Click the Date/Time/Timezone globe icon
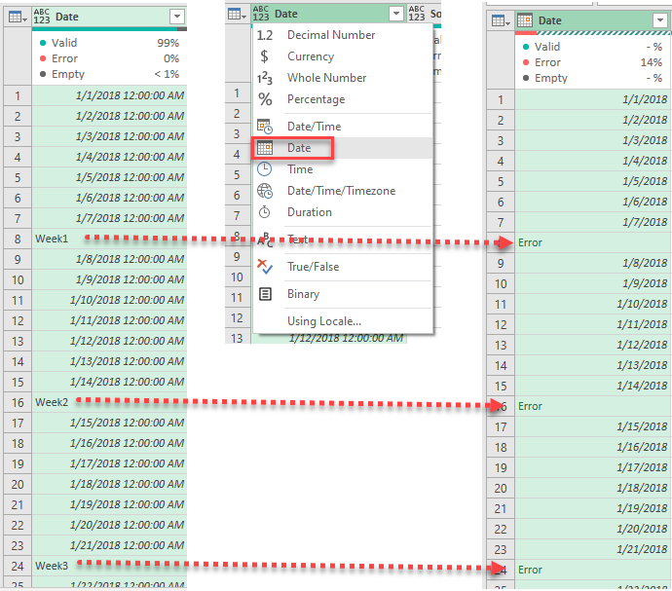Screen dimensions: 672x591 264,191
